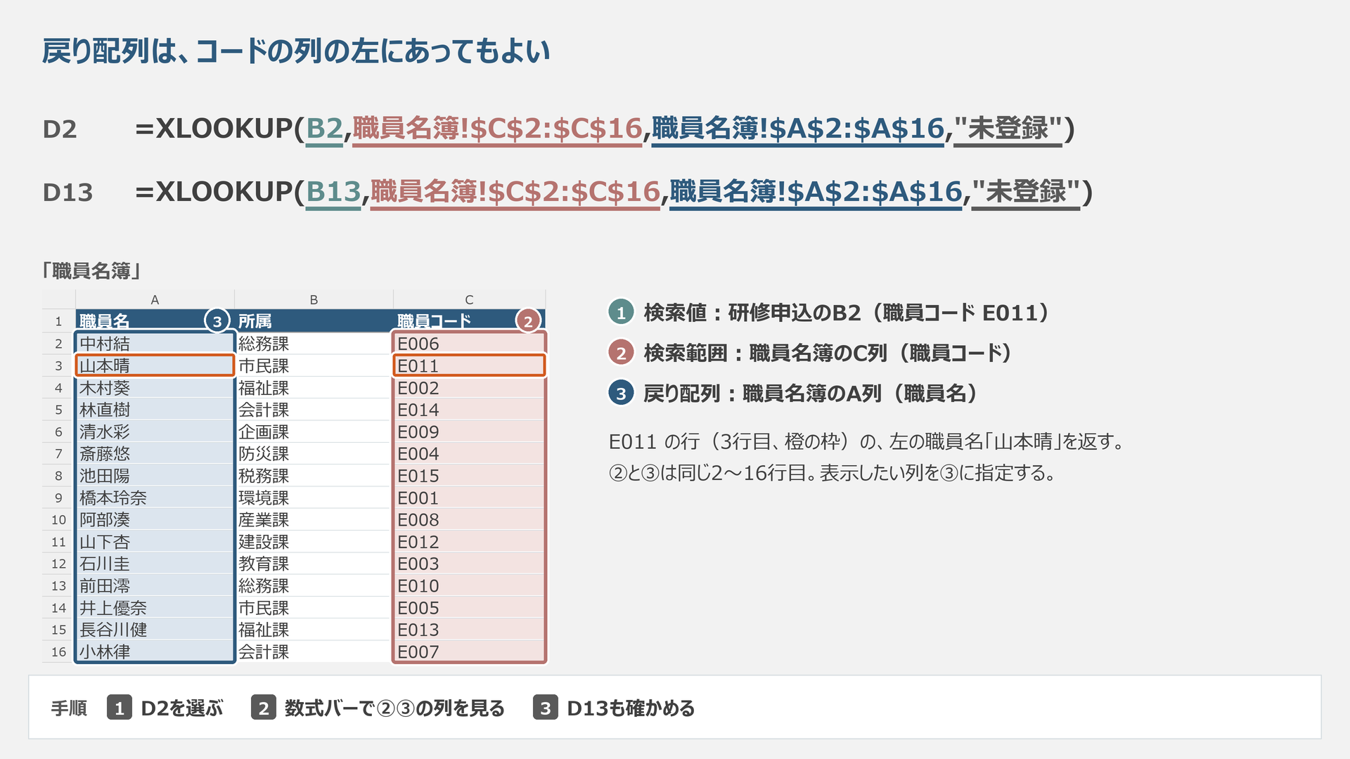
Task: Click step text D13も確かめる
Action: tap(631, 708)
